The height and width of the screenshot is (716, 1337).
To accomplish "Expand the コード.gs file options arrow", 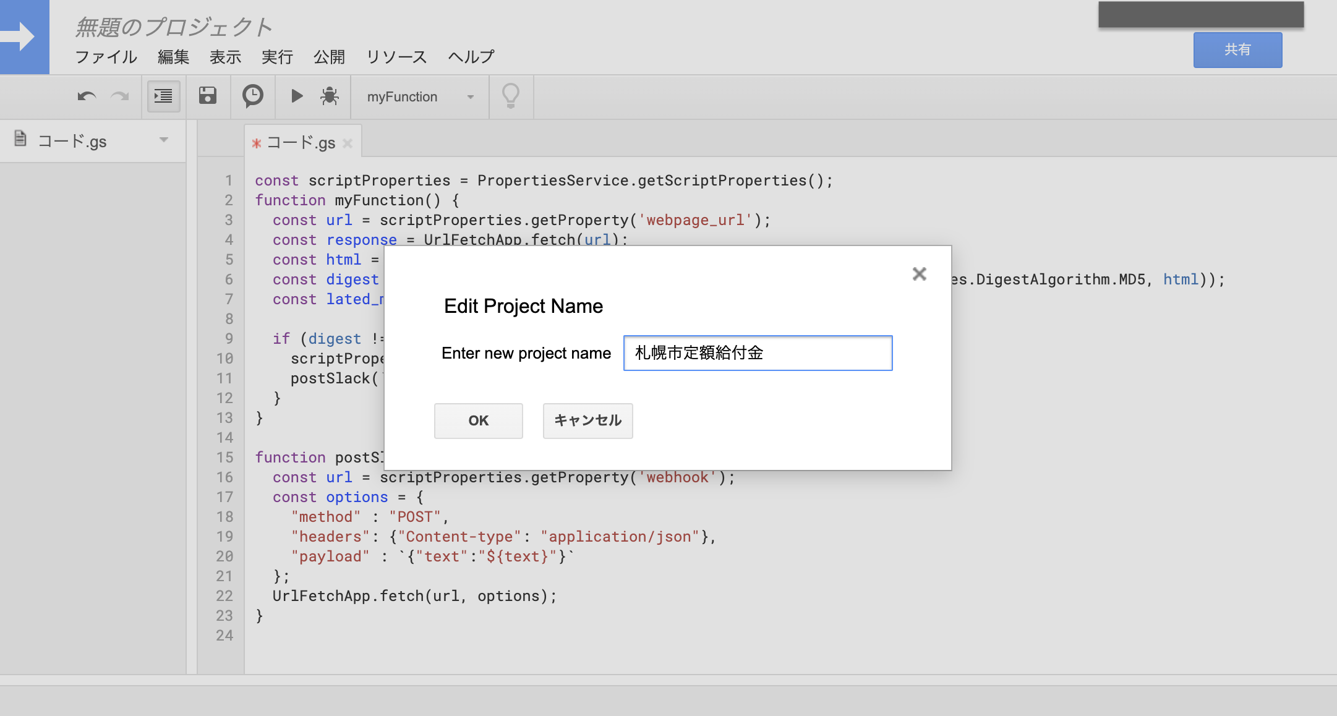I will pyautogui.click(x=164, y=140).
